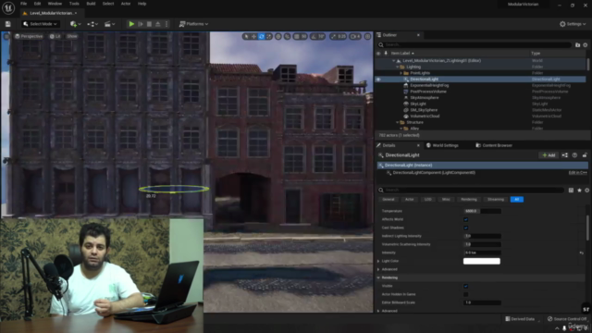Open the Tools menu
This screenshot has height=333, width=592.
[74, 4]
